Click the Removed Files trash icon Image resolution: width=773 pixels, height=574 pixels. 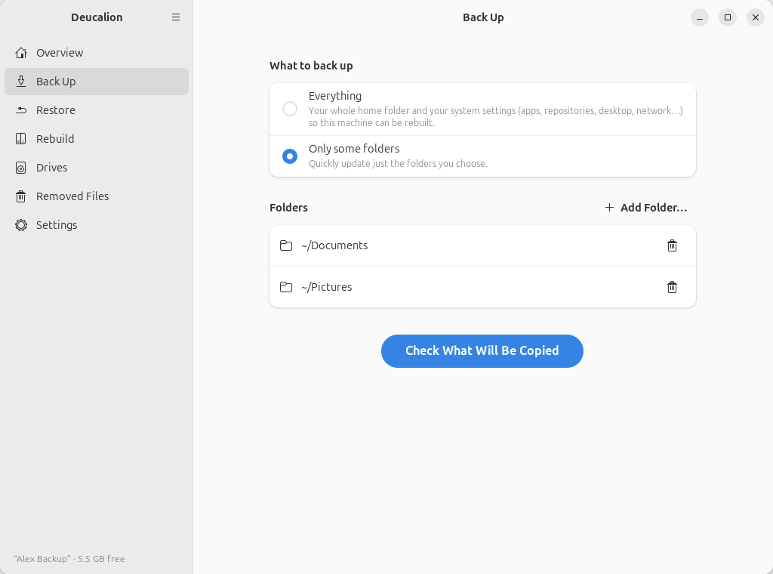pos(20,196)
